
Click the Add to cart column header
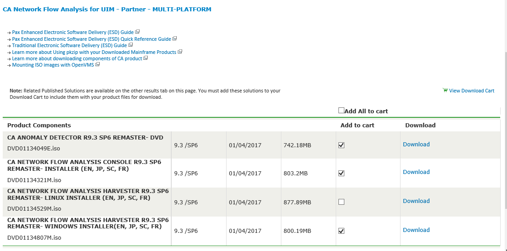pyautogui.click(x=357, y=125)
